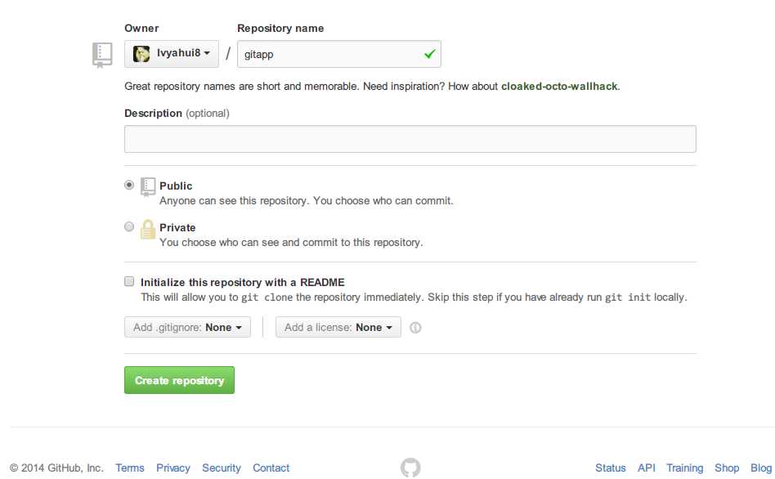Select the Private radio button
This screenshot has height=479, width=775.
[129, 226]
